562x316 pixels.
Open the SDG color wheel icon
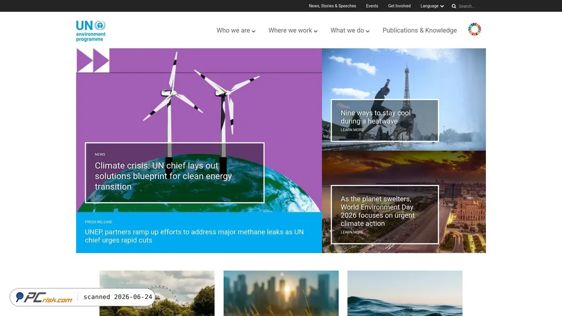(474, 30)
